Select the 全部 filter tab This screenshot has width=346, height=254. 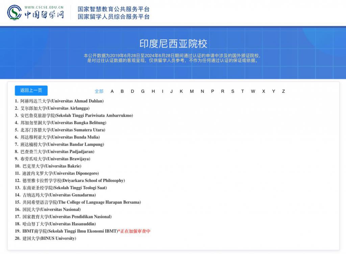99,91
